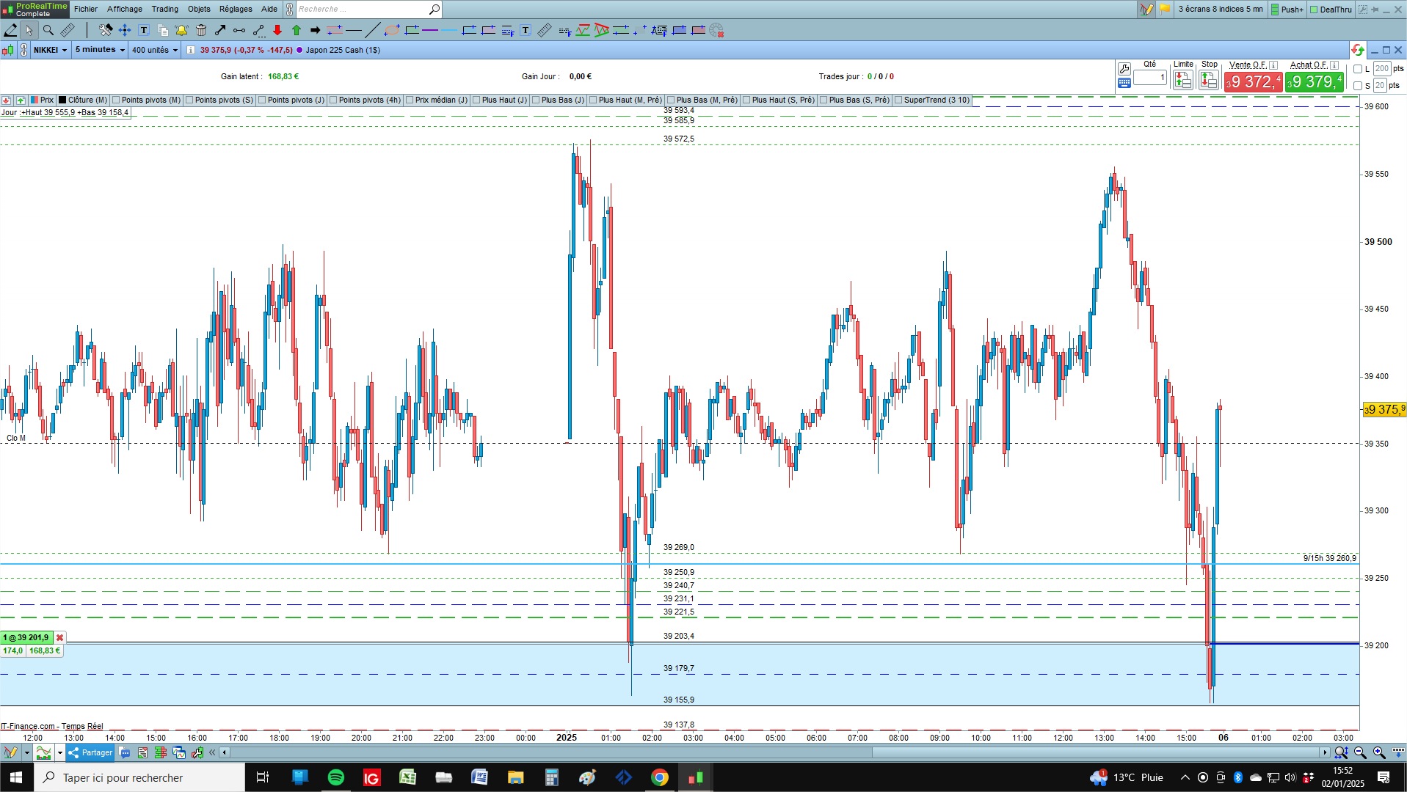This screenshot has height=792, width=1407.
Task: Open the Trading menu
Action: click(165, 9)
